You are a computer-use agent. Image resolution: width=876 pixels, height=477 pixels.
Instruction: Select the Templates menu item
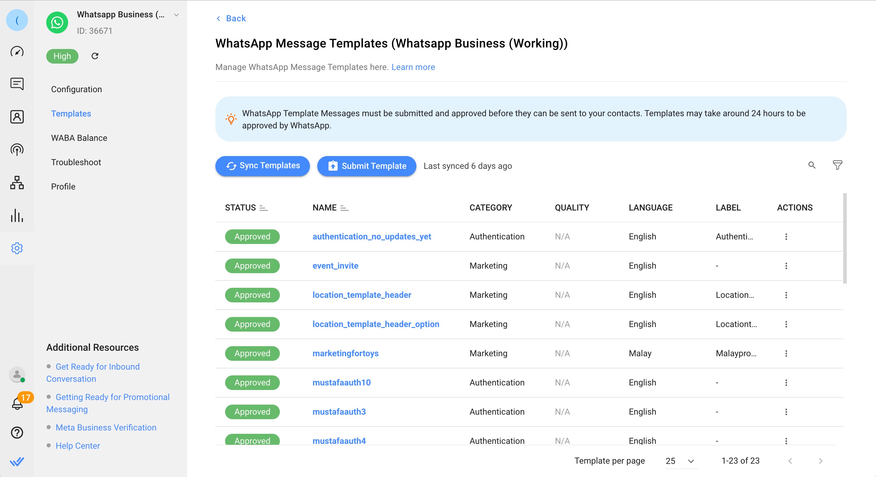71,113
